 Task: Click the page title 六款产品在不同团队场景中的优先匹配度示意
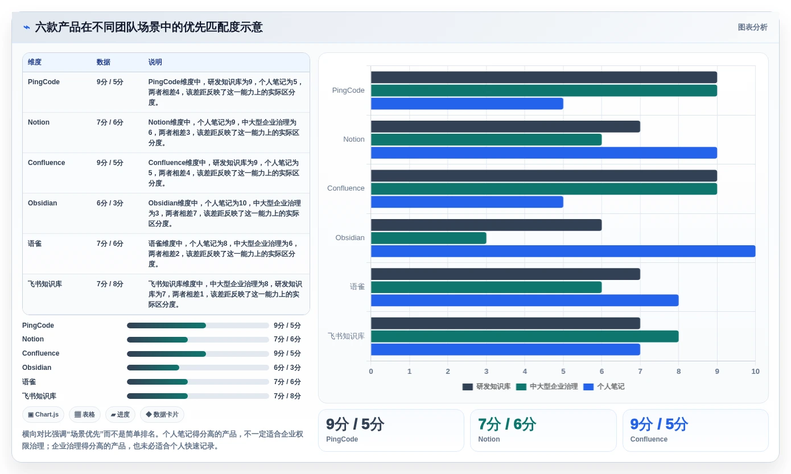149,27
